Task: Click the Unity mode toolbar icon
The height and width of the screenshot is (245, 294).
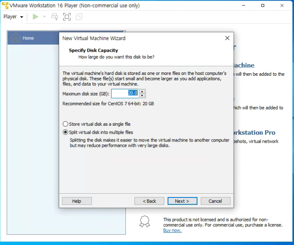Action: point(79,17)
